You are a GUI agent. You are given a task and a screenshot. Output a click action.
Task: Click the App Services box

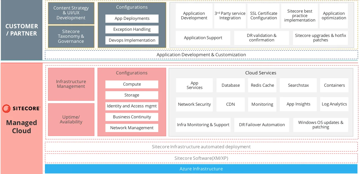pos(194,85)
